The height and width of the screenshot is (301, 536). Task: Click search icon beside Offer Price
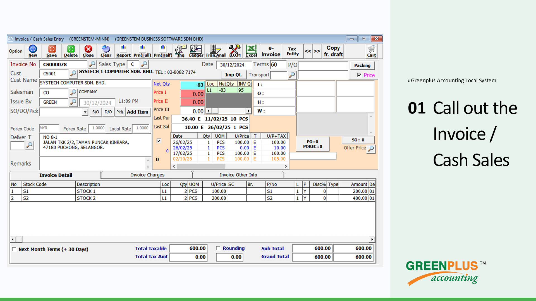point(371,149)
